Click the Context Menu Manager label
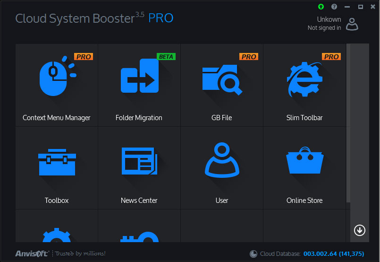380x262 pixels. pyautogui.click(x=57, y=118)
